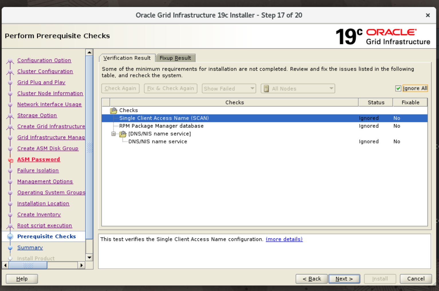Click the Configuration Option step bullet icon
This screenshot has width=439, height=291.
[x=10, y=61]
